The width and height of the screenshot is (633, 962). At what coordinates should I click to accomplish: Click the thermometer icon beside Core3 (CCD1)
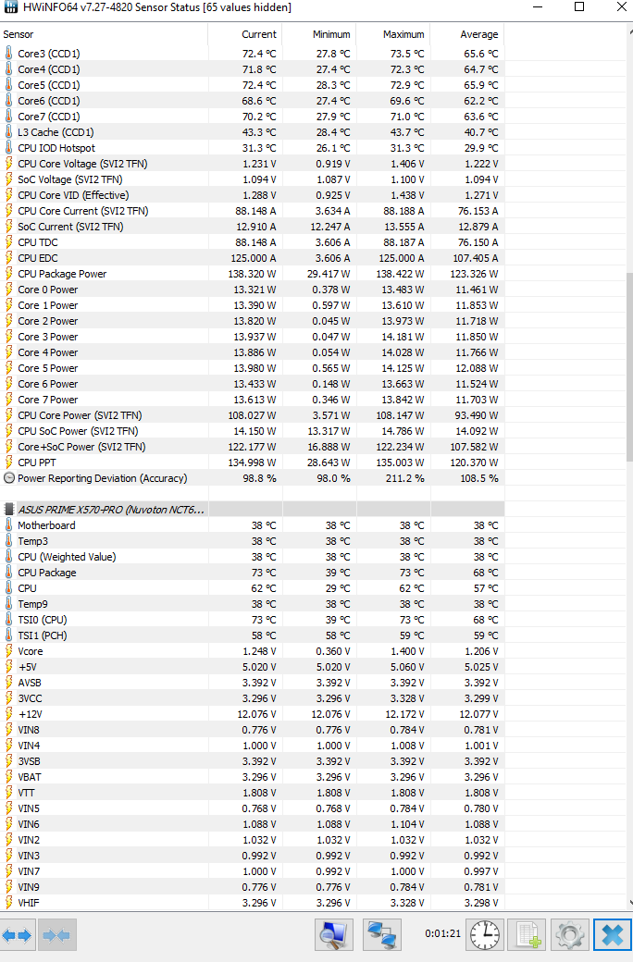[8, 54]
